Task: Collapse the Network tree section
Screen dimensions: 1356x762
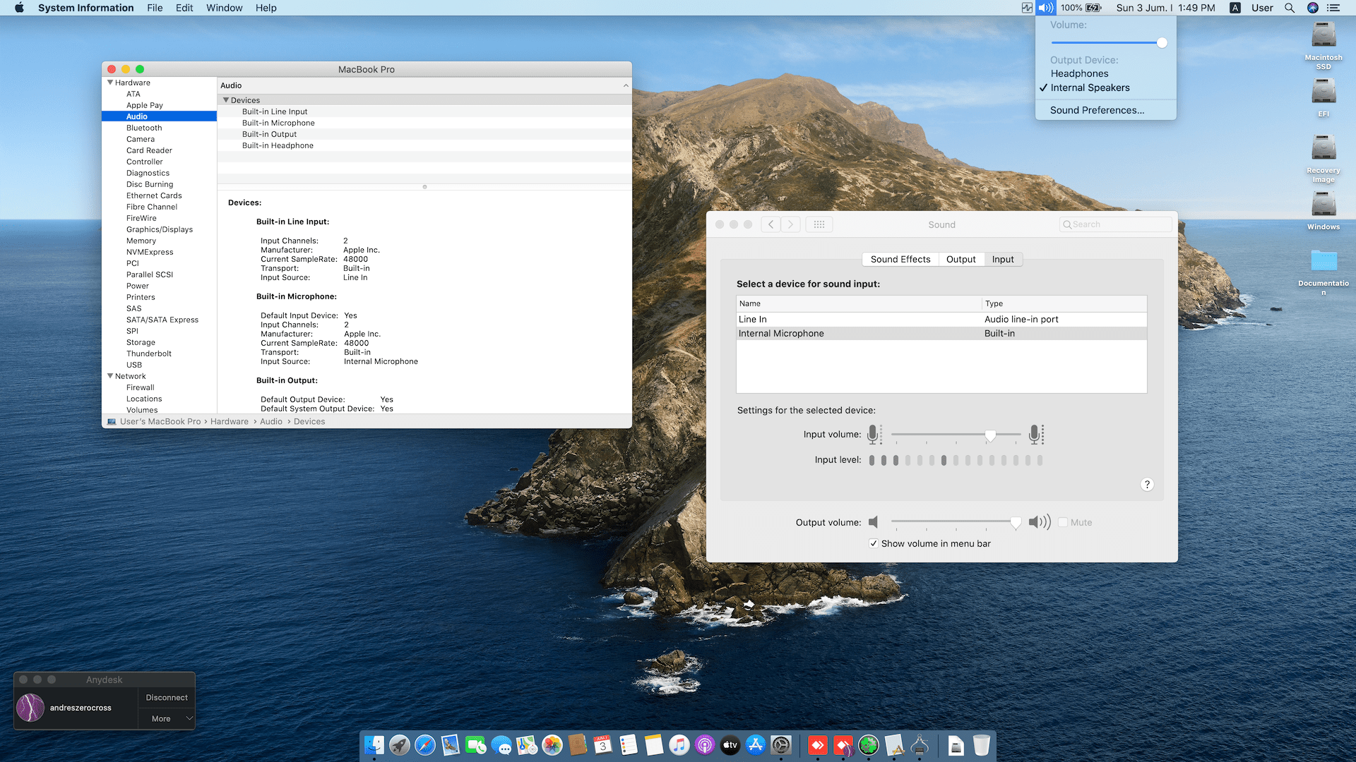Action: (110, 376)
